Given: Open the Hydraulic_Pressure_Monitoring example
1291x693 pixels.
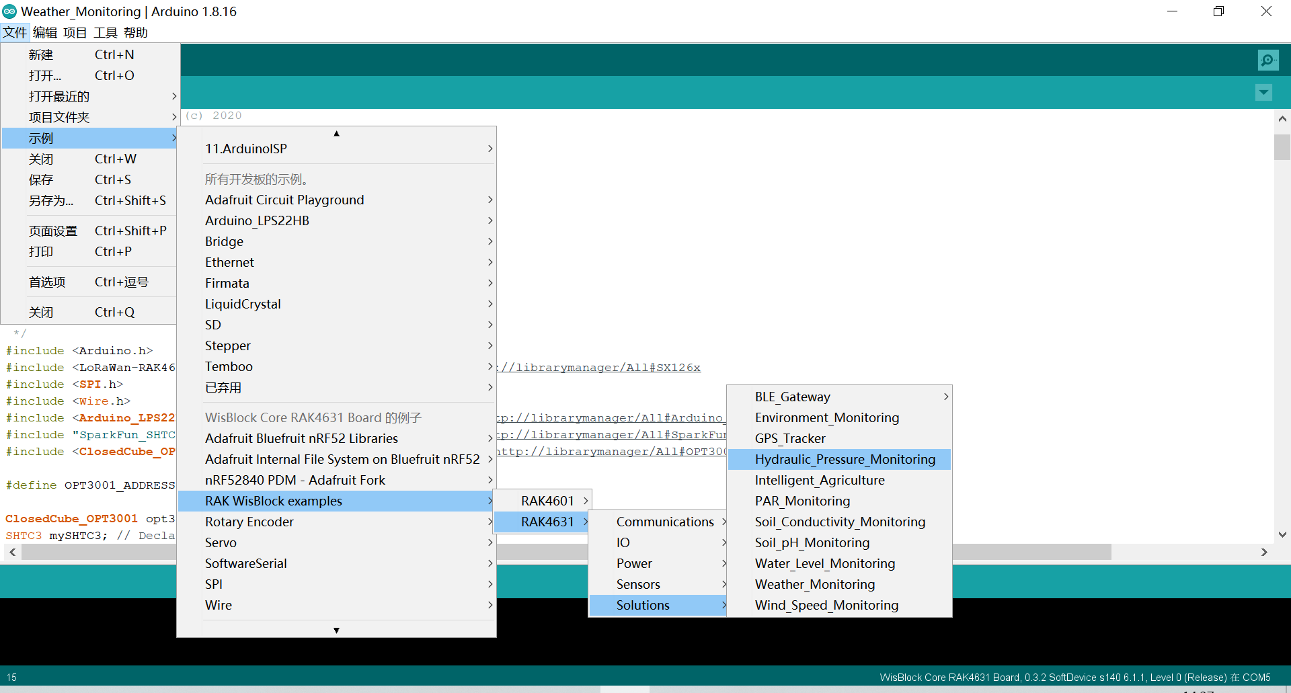Looking at the screenshot, I should 840,459.
